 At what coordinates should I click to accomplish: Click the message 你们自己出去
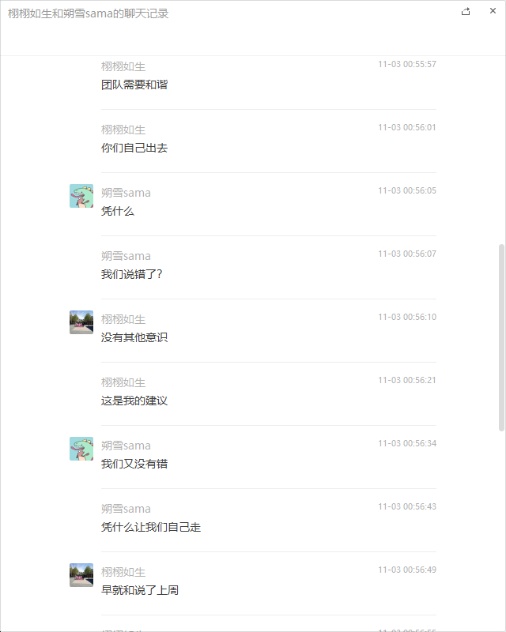coord(134,148)
